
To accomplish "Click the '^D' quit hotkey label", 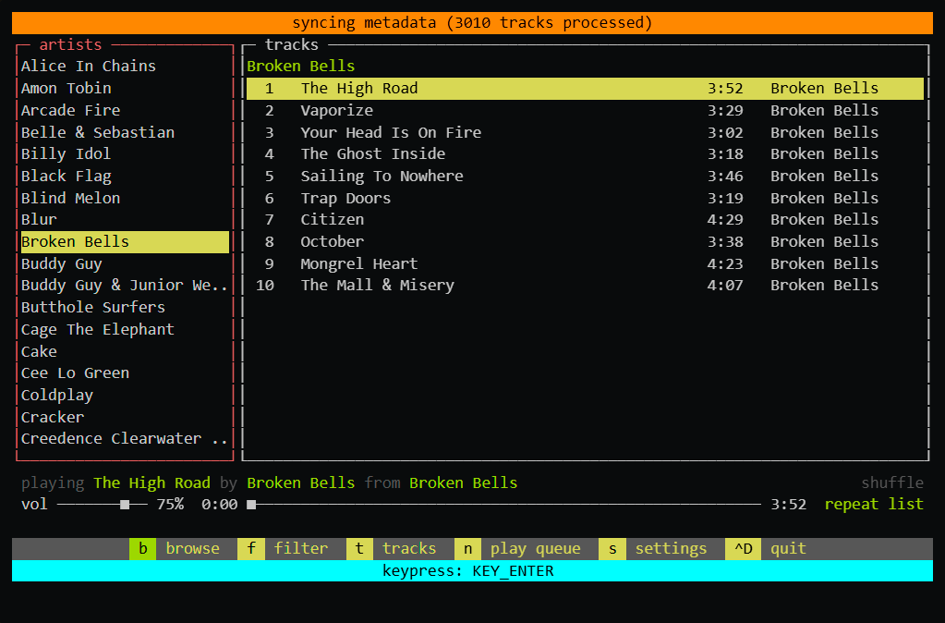I will click(x=743, y=548).
